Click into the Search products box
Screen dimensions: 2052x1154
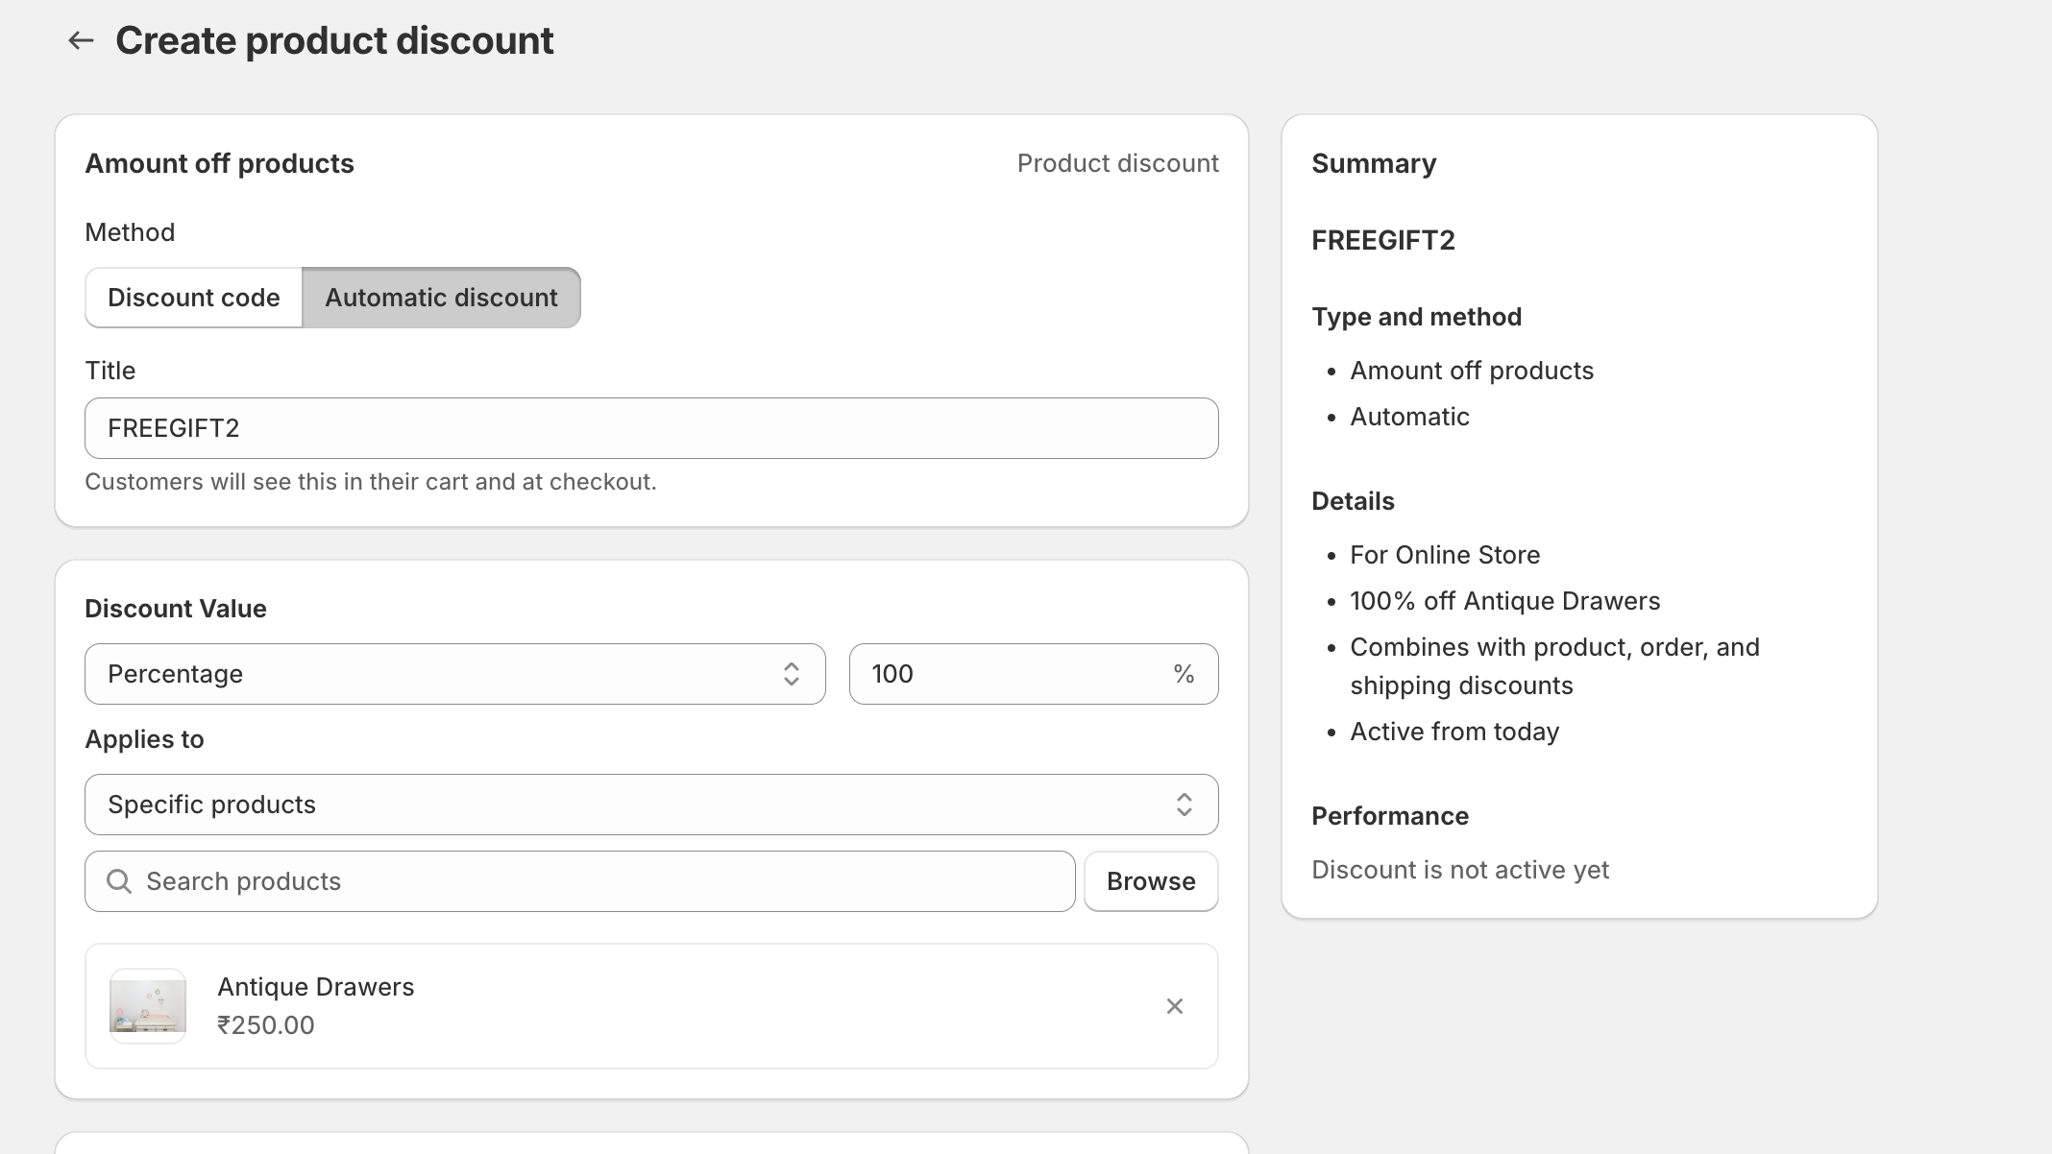click(596, 881)
